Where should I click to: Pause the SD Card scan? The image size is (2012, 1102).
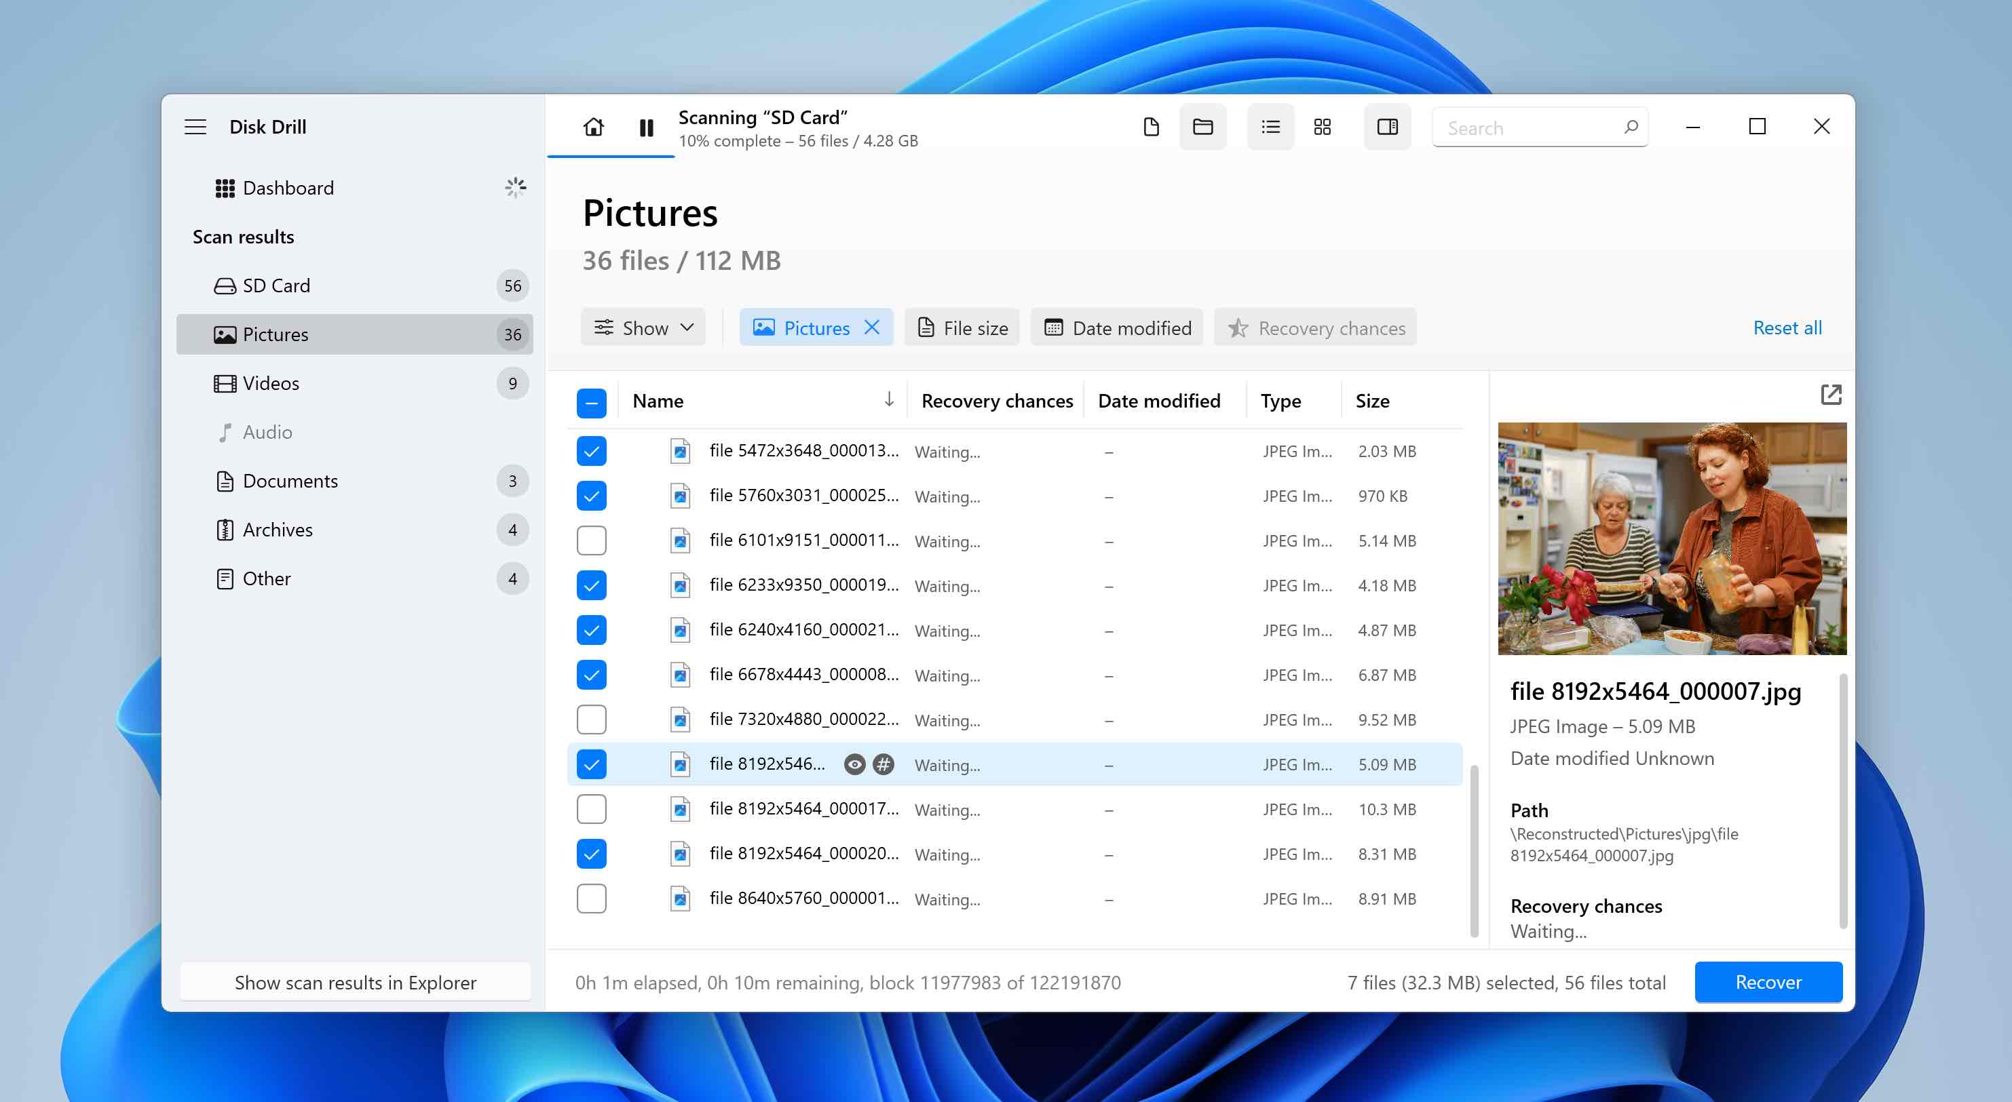tap(646, 127)
